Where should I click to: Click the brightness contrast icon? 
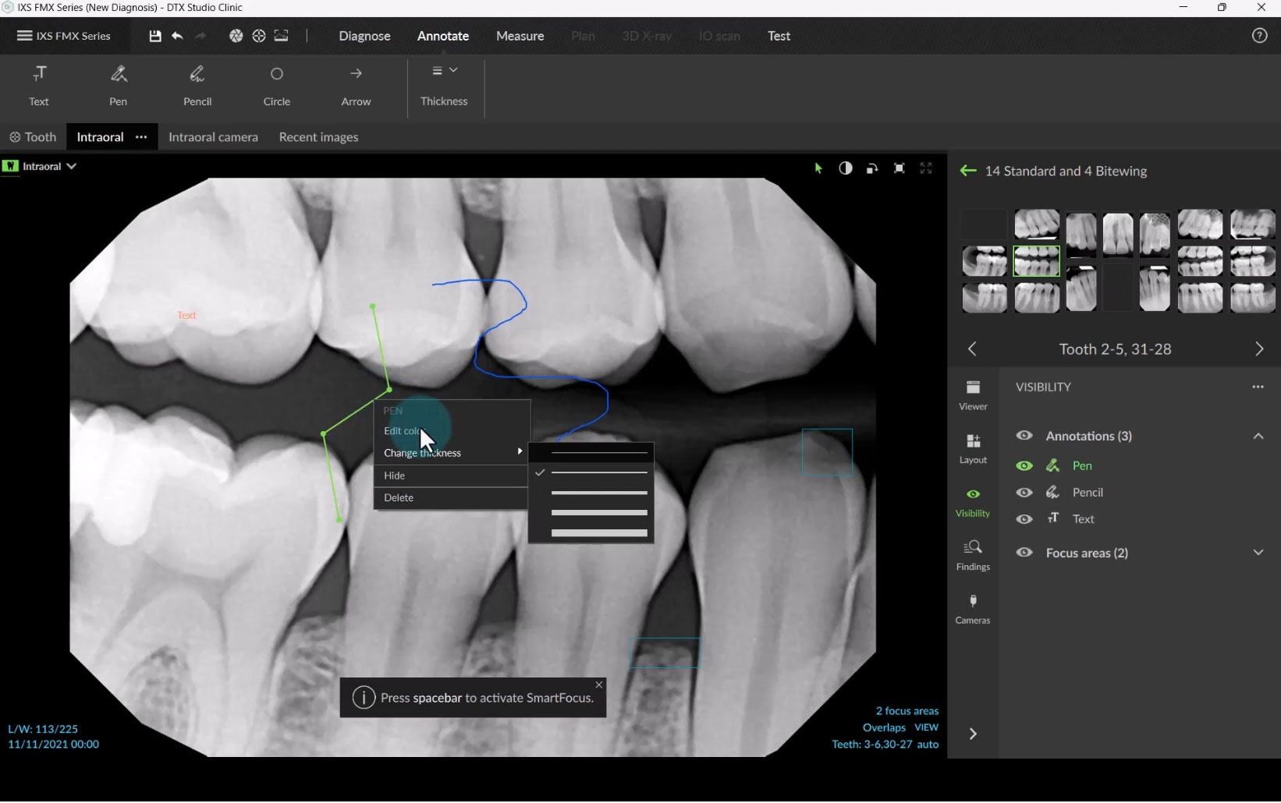pos(845,168)
